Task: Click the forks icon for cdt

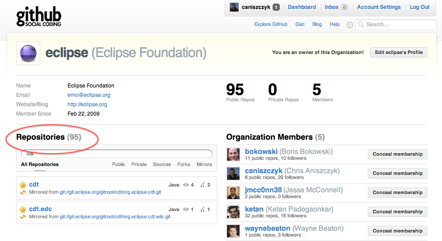Action: point(202,185)
